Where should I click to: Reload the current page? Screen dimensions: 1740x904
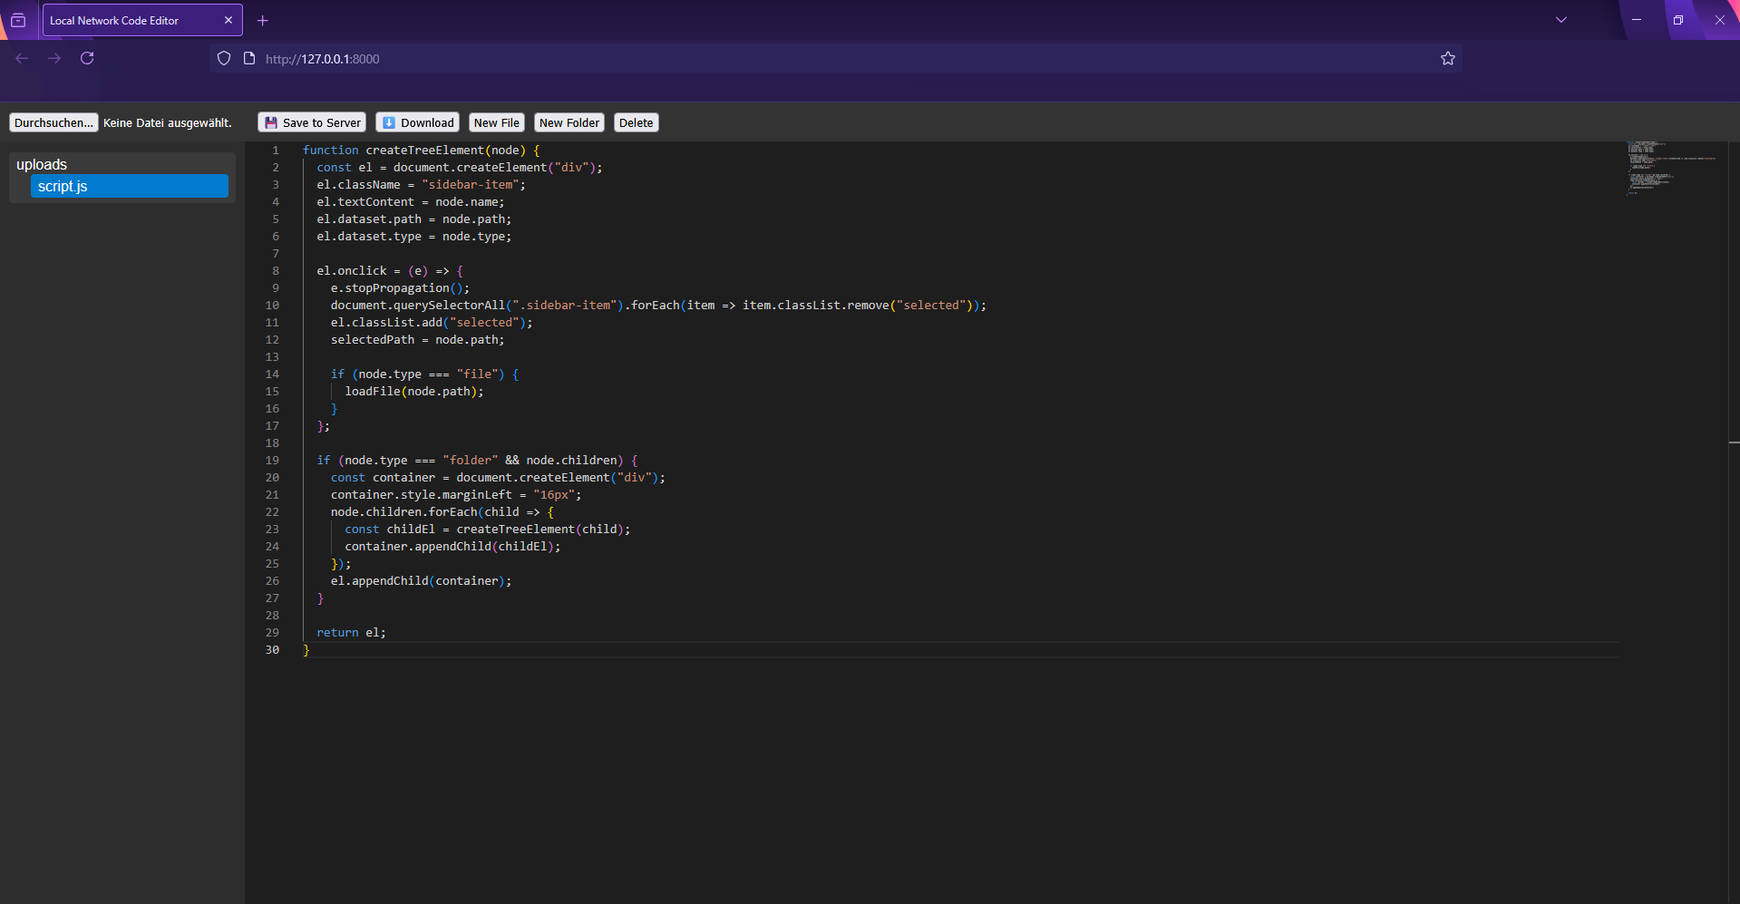[87, 58]
